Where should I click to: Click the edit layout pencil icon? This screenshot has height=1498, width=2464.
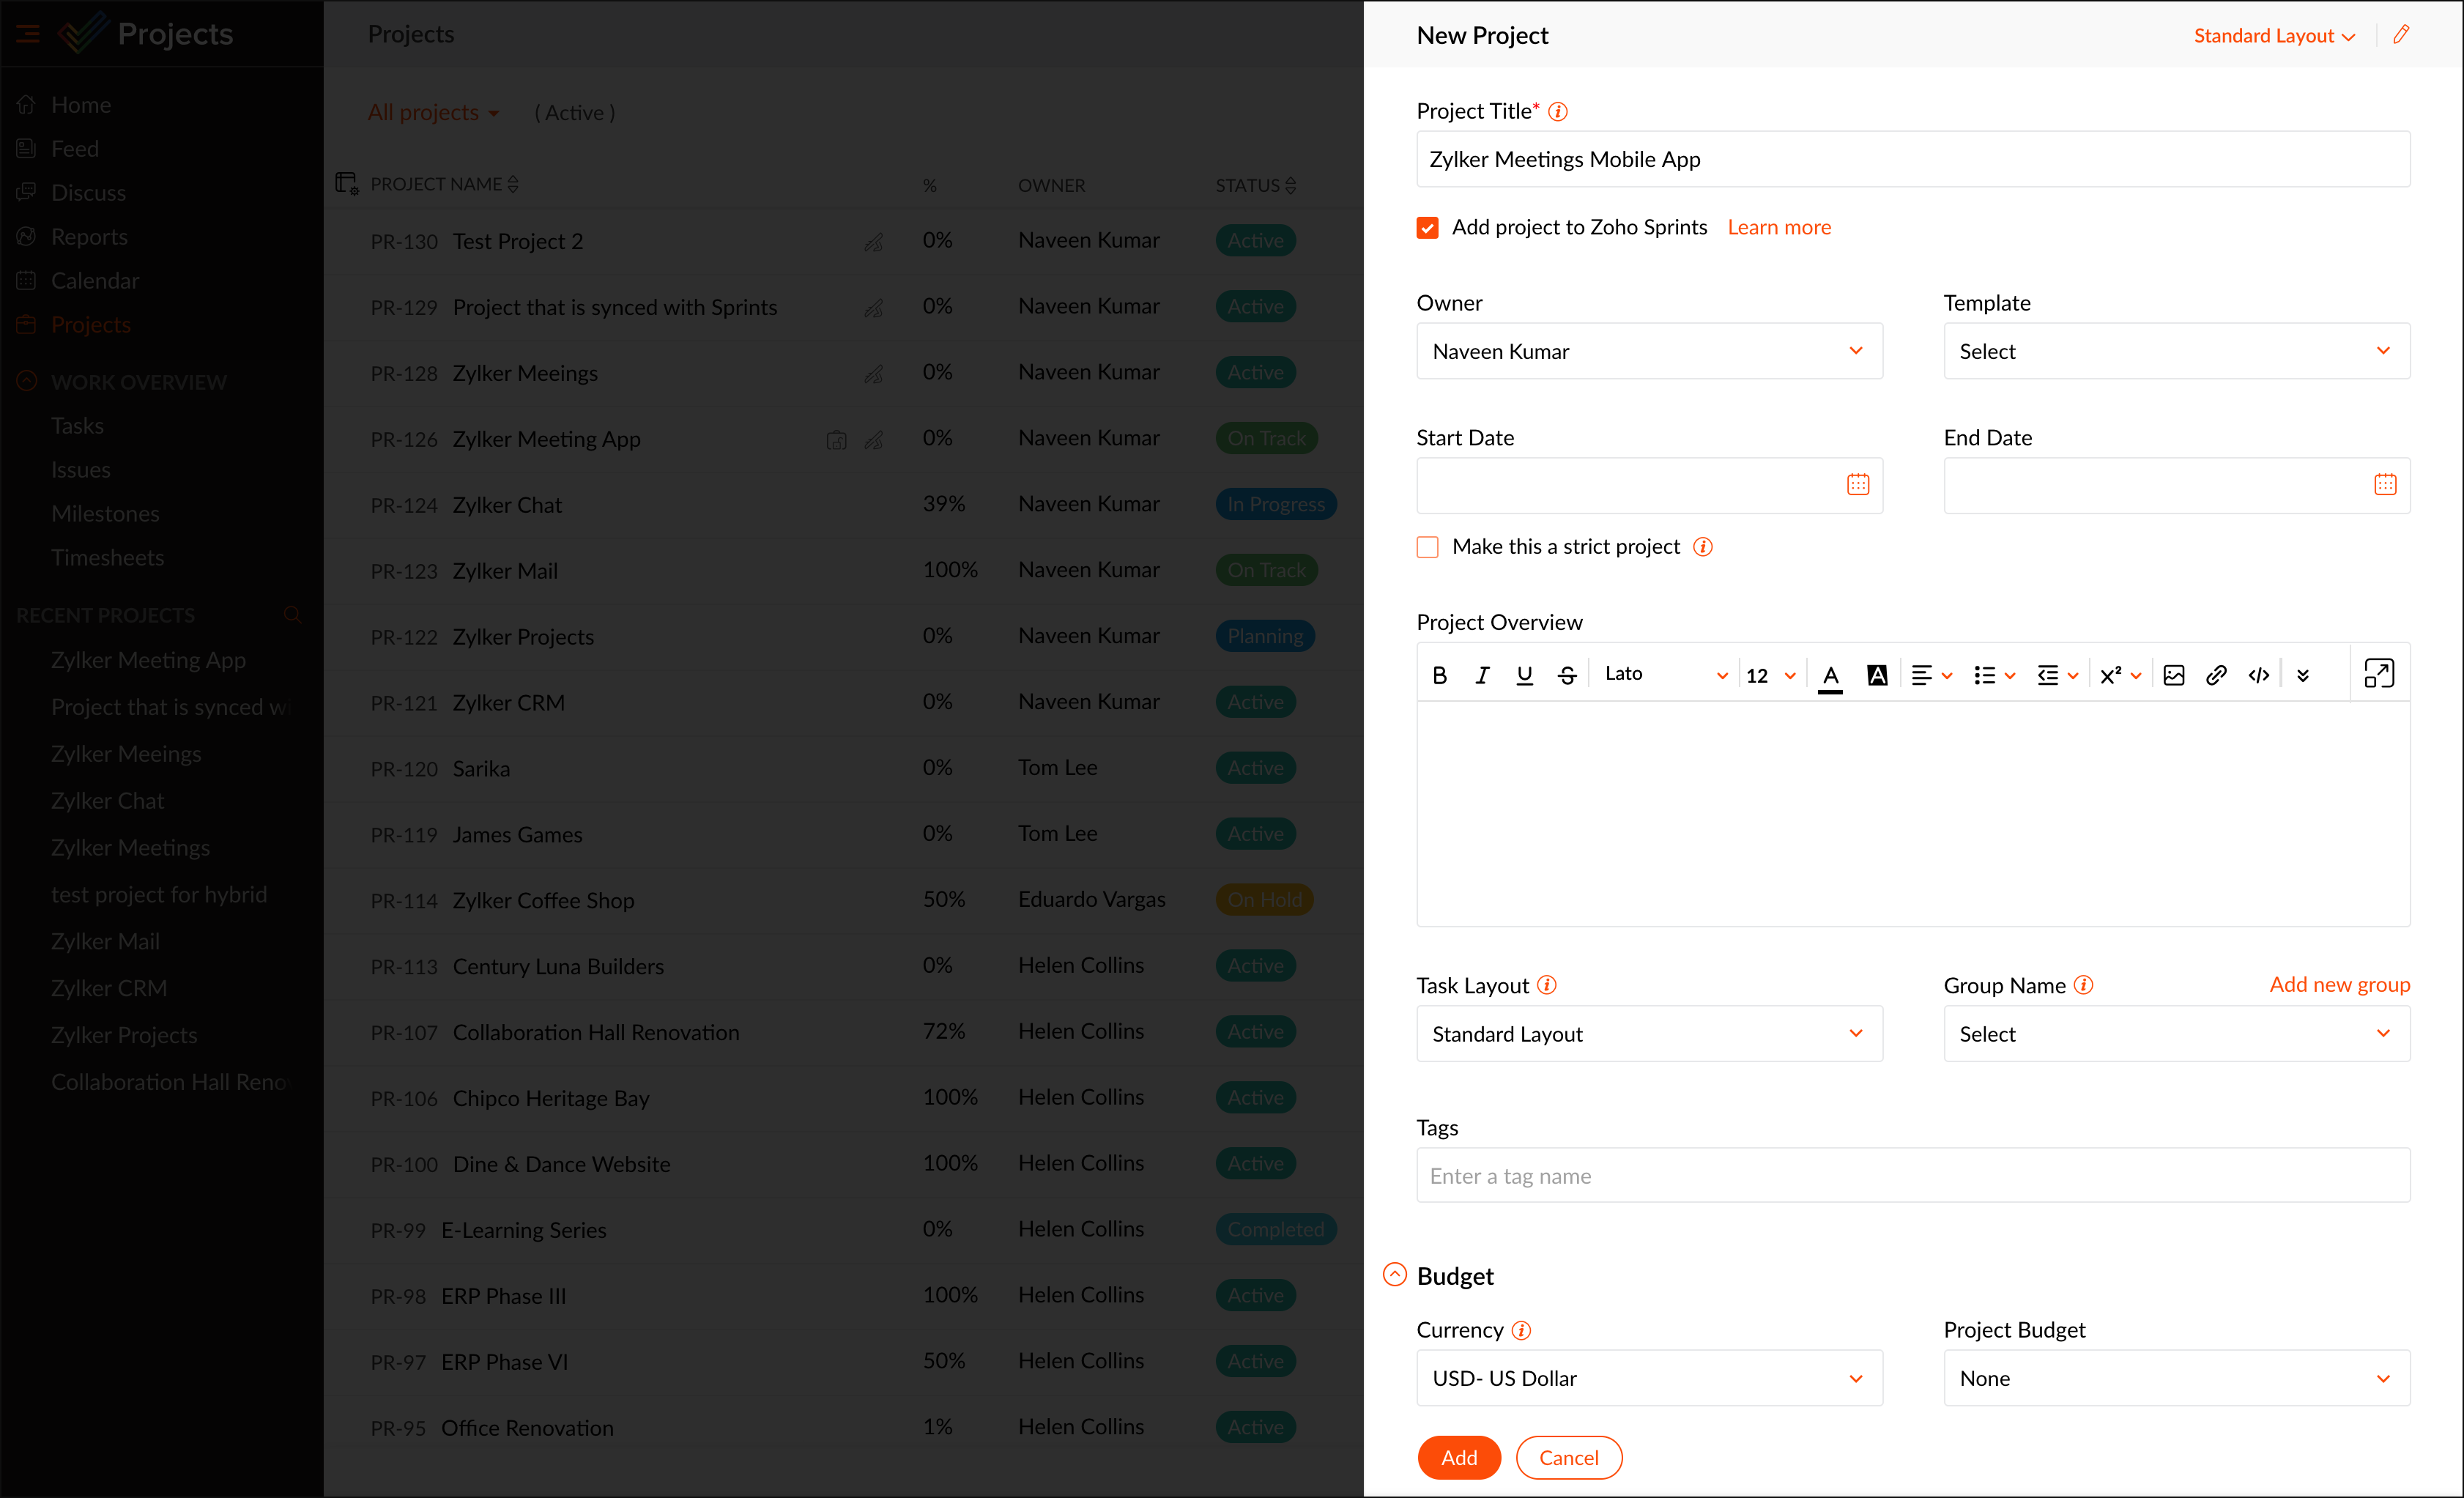[2401, 35]
